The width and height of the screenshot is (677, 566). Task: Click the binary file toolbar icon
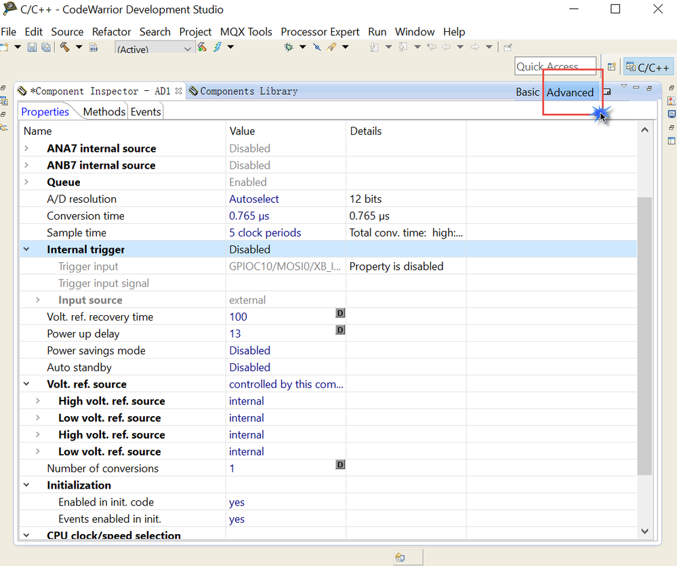click(94, 47)
